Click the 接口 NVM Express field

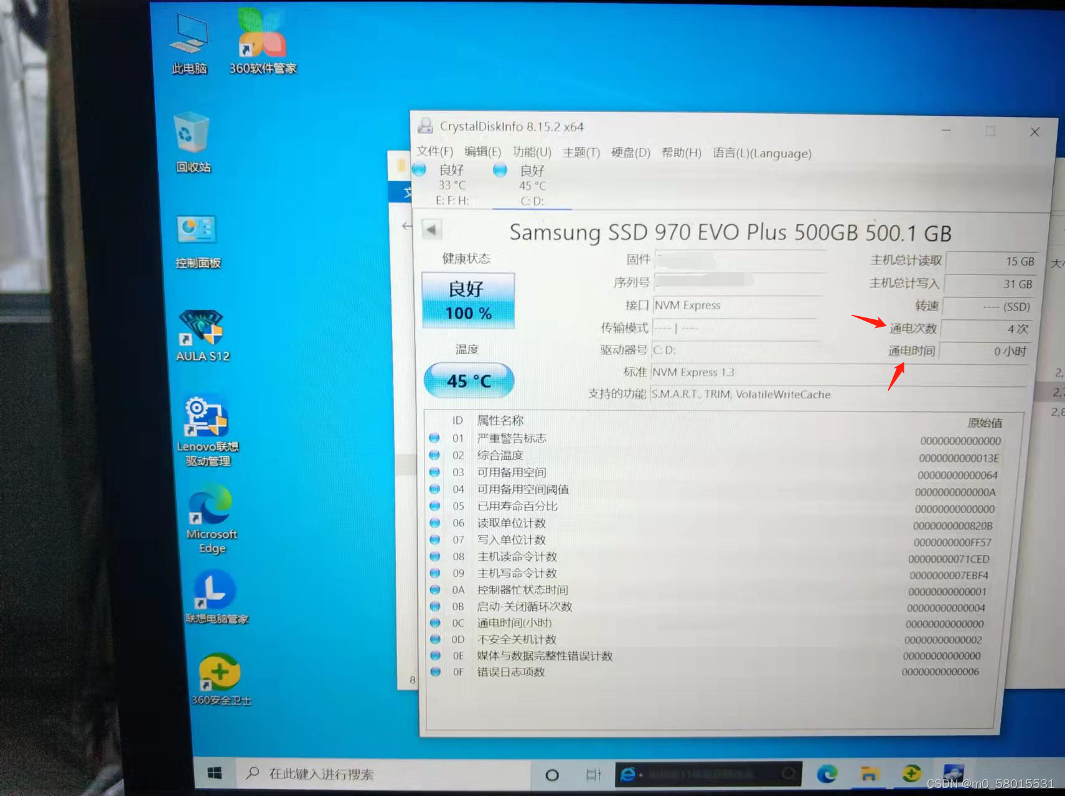coord(739,305)
